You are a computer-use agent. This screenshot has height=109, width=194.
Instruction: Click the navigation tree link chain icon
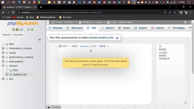39,40
